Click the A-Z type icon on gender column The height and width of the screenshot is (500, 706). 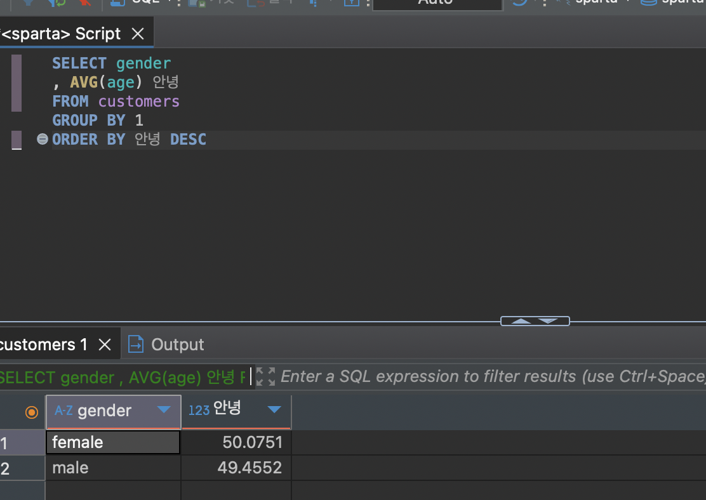coord(63,411)
